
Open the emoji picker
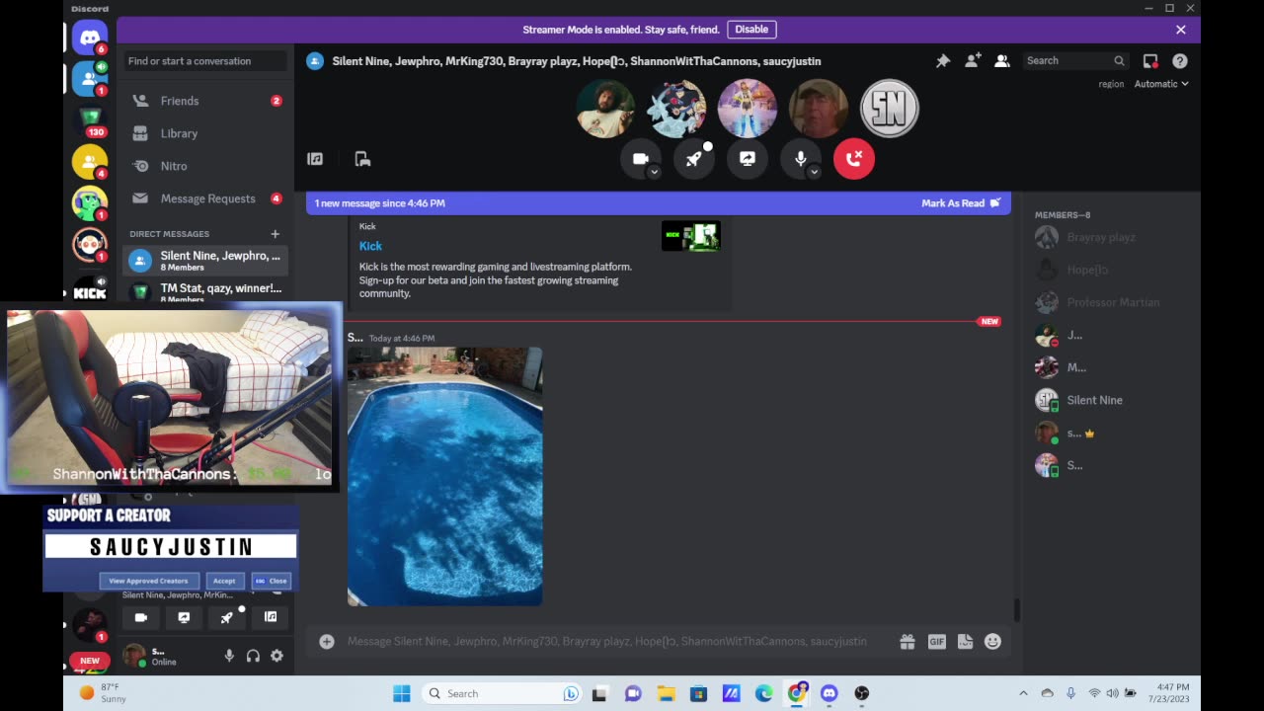pos(992,642)
